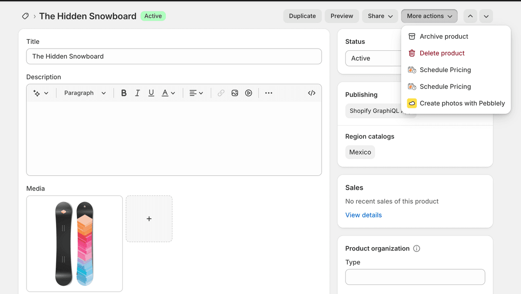This screenshot has width=521, height=294.
Task: Open the Paragraph style dropdown
Action: click(85, 93)
